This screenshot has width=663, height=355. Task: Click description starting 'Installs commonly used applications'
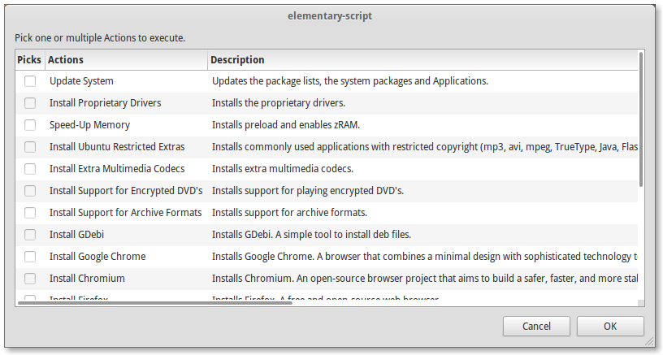point(424,147)
